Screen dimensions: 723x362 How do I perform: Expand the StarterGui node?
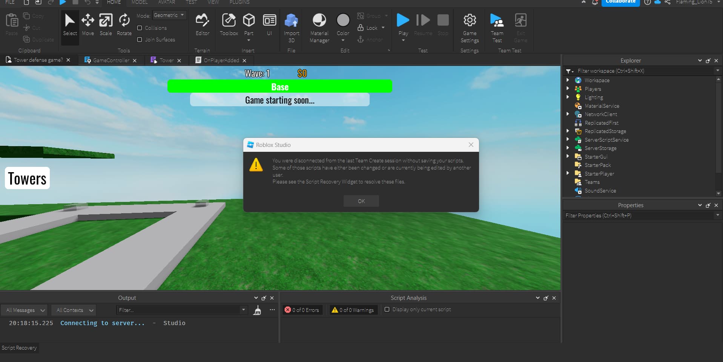[568, 156]
